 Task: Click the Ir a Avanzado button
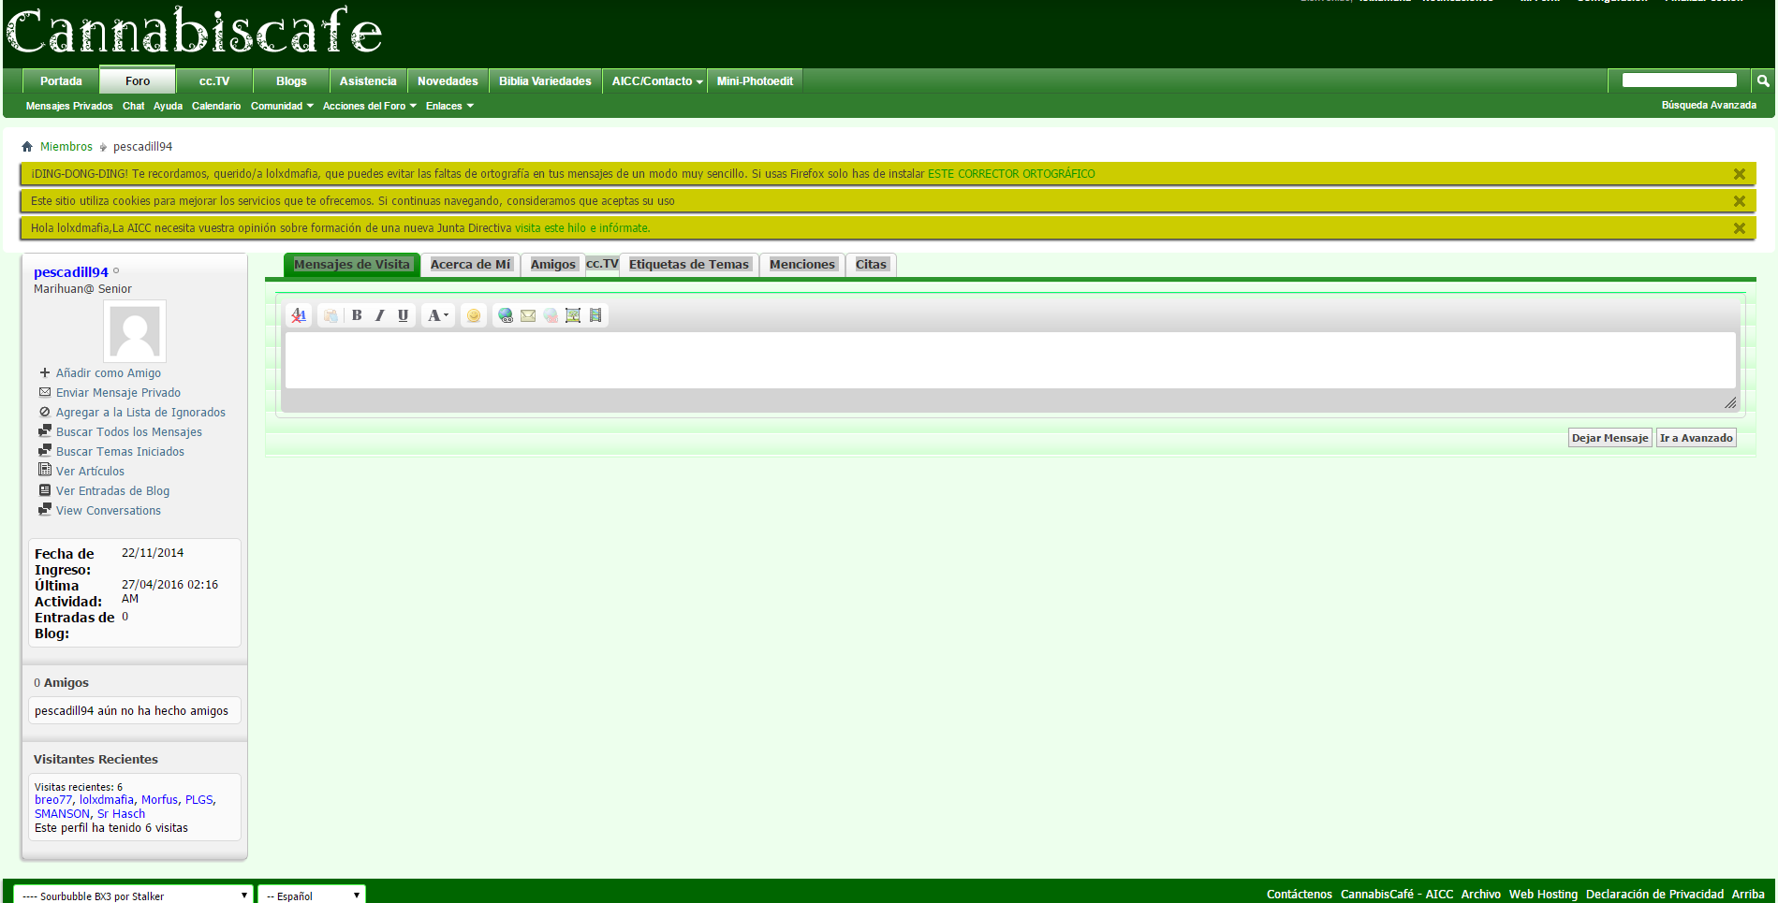pos(1696,438)
